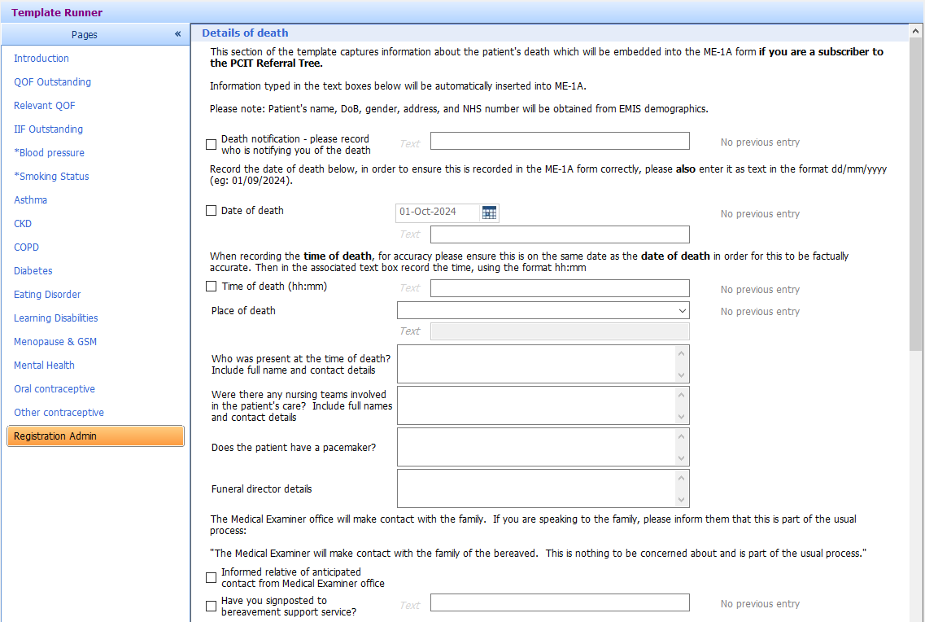925x622 pixels.
Task: Click the Funeral director details label
Action: click(261, 489)
